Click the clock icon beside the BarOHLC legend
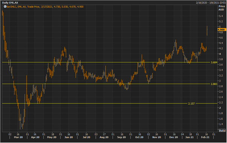Screen dimensions: 227x143 (x=5, y=6)
